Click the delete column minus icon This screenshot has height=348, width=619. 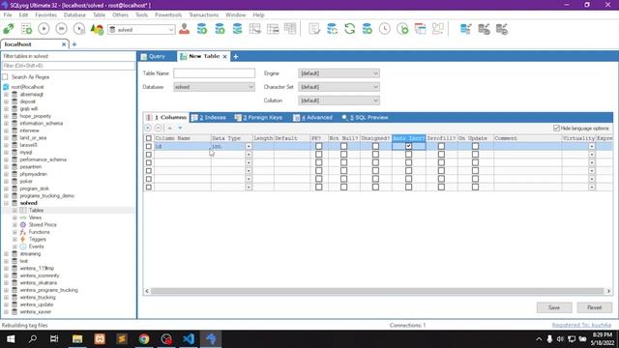pyautogui.click(x=159, y=128)
